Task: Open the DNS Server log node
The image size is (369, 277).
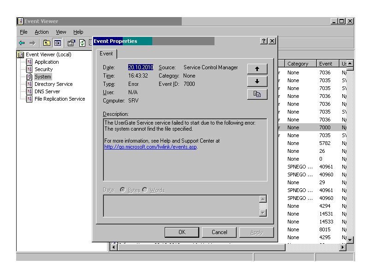Action: point(47,91)
